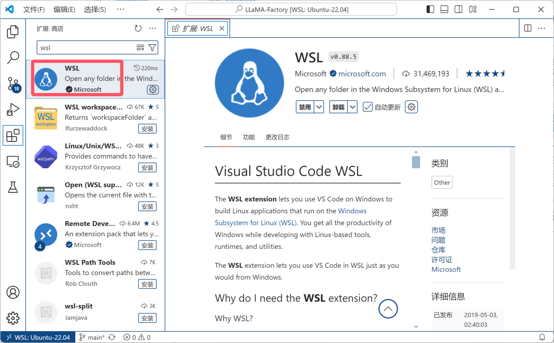Open the Explorer view in activity bar

point(13,32)
